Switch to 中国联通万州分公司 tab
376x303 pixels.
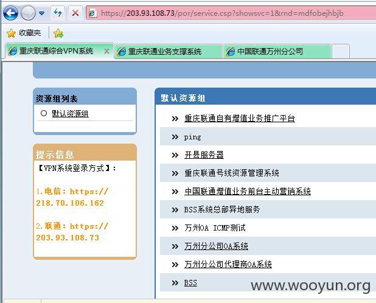pyautogui.click(x=277, y=51)
